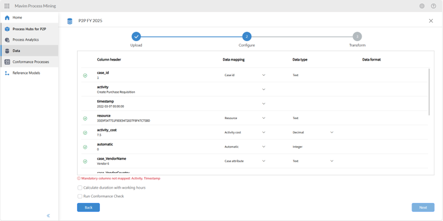This screenshot has height=221, width=443.
Task: Open data mapping dropdown for activity row
Action: click(264, 90)
